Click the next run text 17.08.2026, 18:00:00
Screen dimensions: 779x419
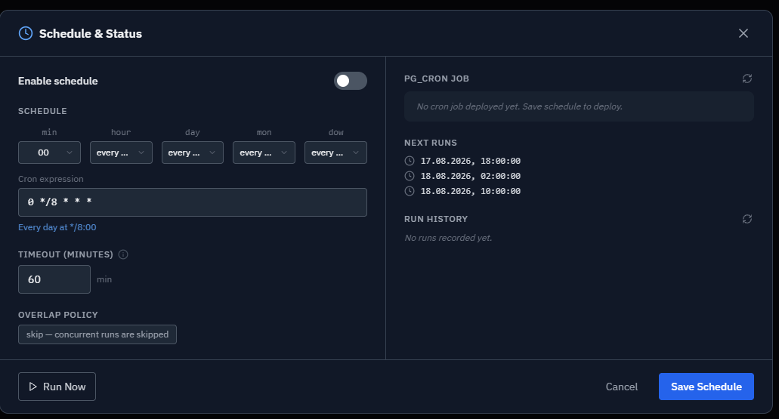471,161
